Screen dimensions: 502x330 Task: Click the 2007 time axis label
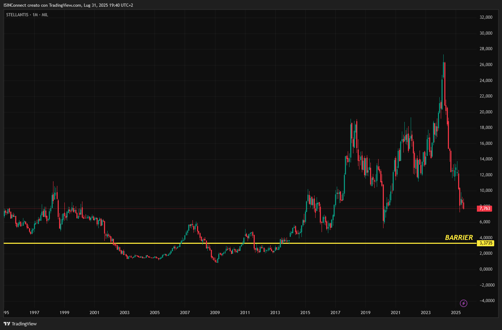185,313
